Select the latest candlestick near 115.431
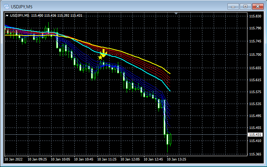Screen dimensions: 267x167 (171, 139)
